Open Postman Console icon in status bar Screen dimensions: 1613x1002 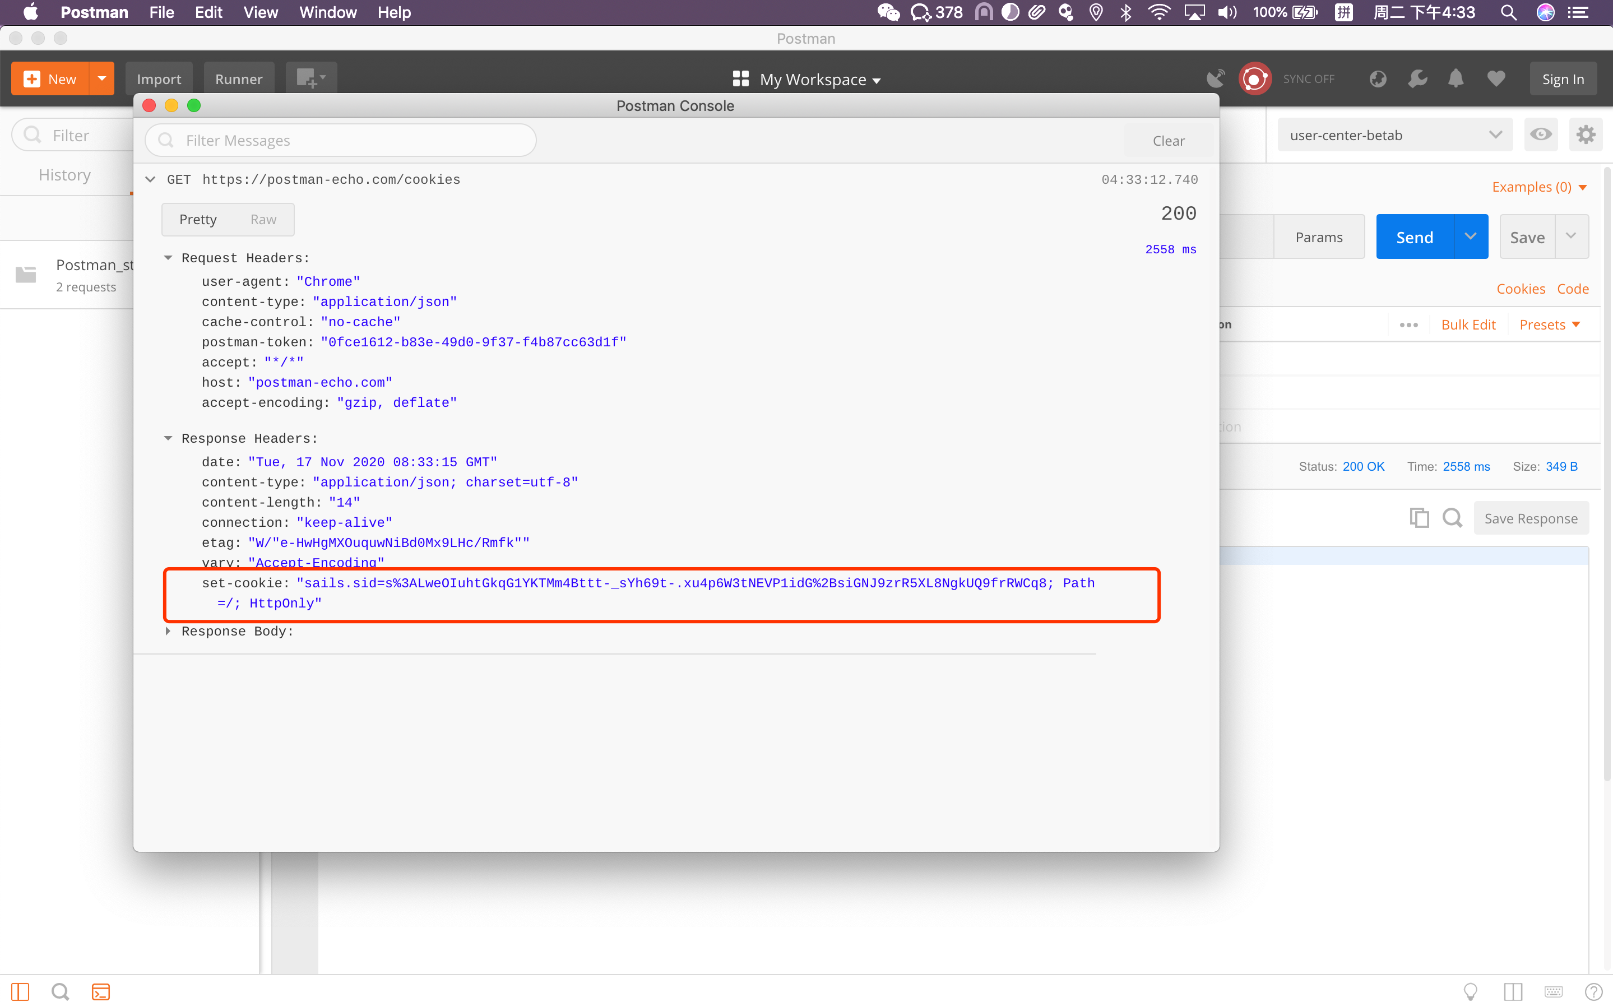(100, 991)
